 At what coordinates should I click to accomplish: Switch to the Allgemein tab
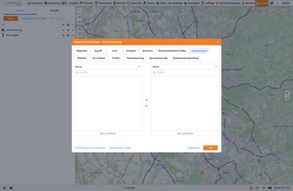82,51
